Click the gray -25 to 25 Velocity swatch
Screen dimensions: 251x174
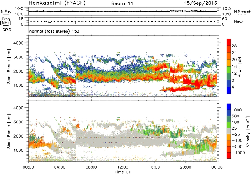pos(229,131)
